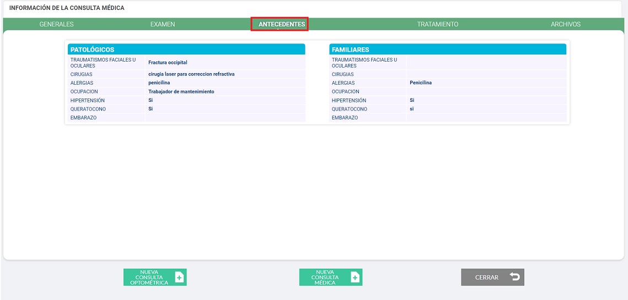Click the plus document icon on Nueva Consulta Médica

tap(355, 277)
